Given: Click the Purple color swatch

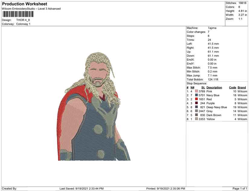Looking at the screenshot, I should coord(196,103).
